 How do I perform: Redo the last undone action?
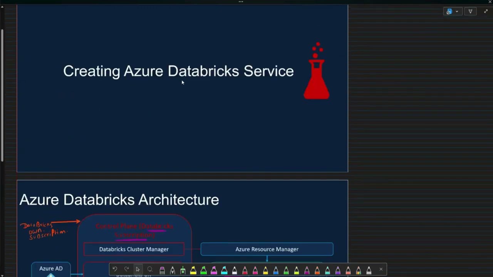click(x=126, y=269)
